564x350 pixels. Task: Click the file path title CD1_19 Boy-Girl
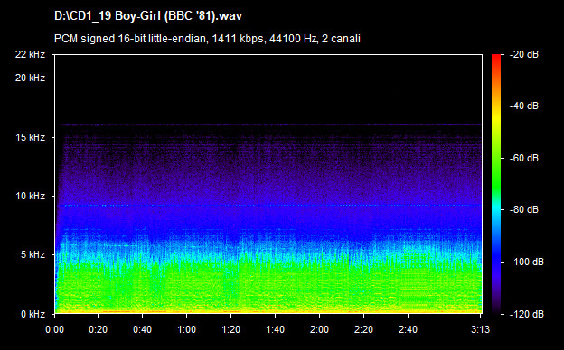pyautogui.click(x=148, y=16)
